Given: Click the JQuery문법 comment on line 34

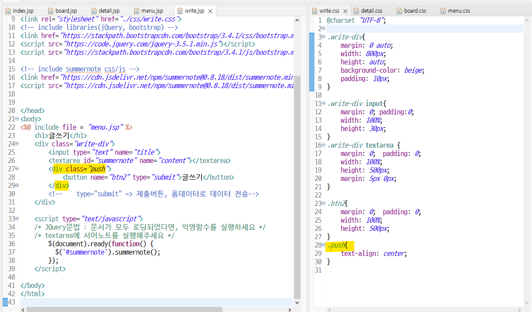Looking at the screenshot, I should coord(150,227).
